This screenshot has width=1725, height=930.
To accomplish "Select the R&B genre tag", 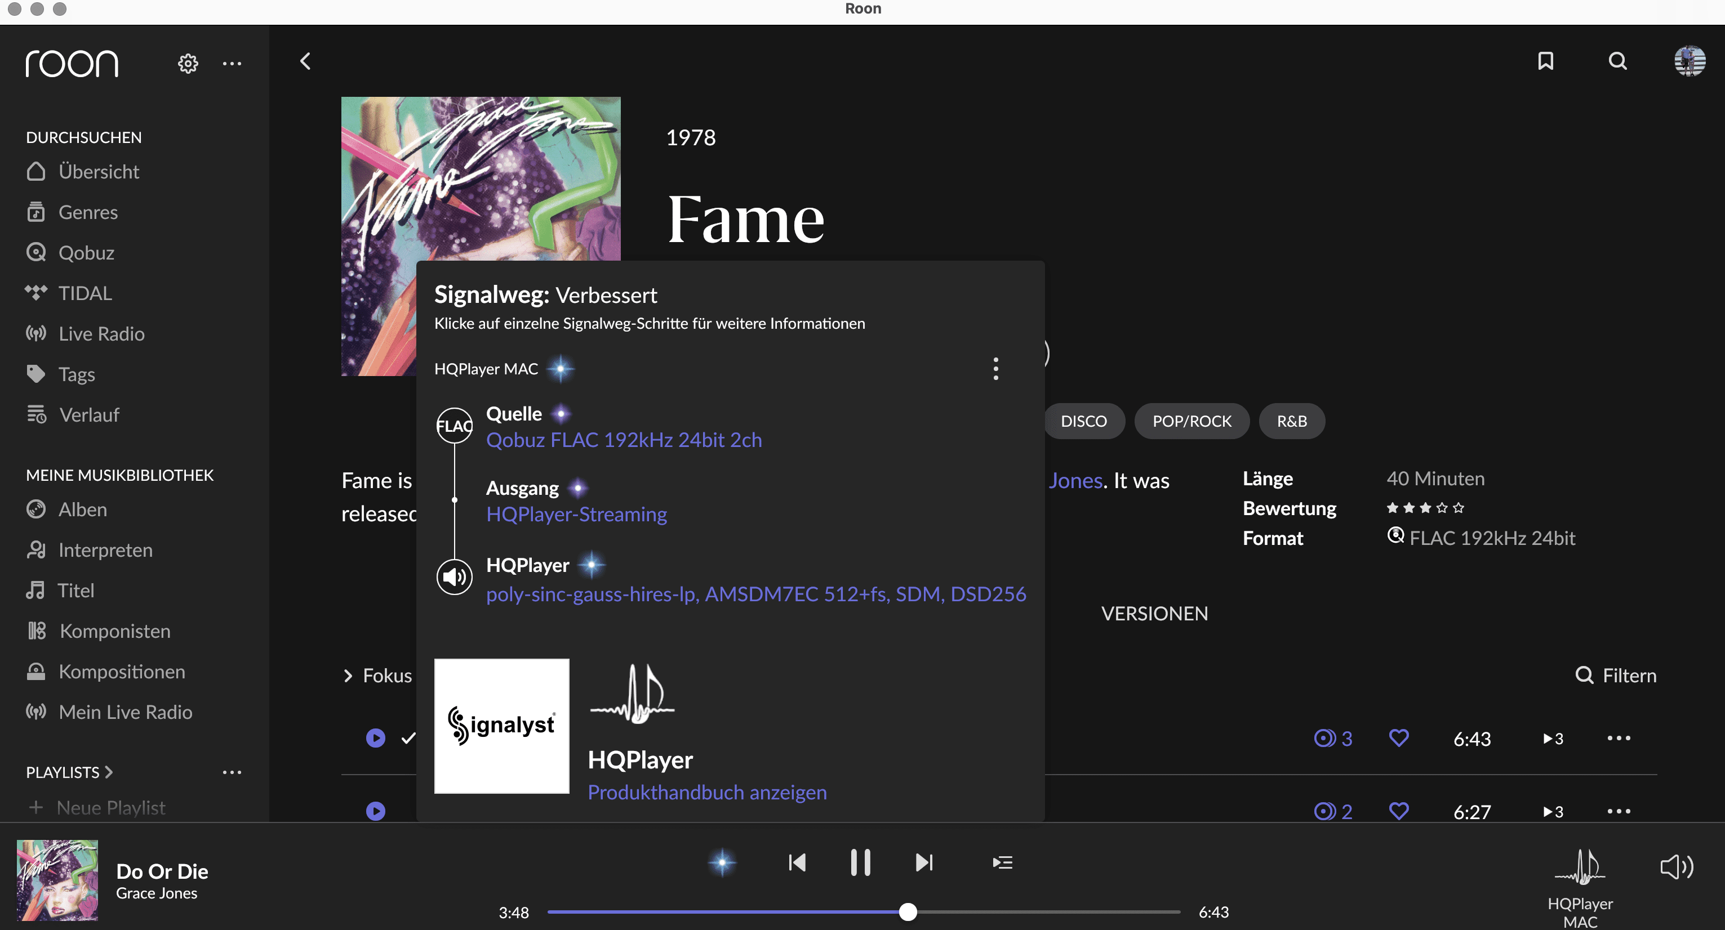I will (1292, 421).
